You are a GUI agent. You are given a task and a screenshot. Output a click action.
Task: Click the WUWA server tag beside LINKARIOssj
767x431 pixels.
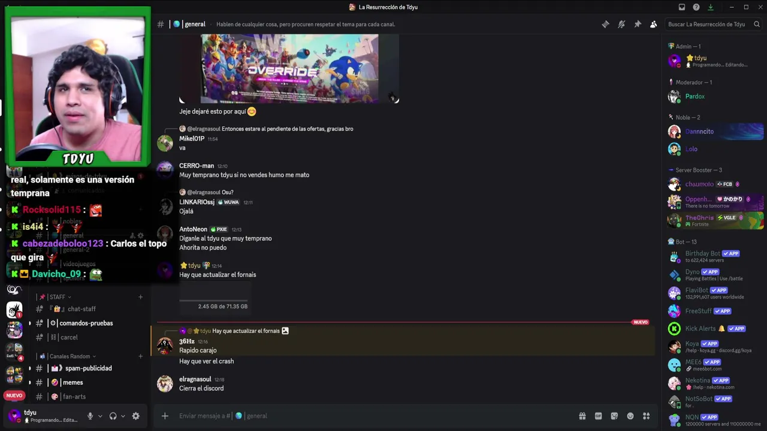point(228,202)
